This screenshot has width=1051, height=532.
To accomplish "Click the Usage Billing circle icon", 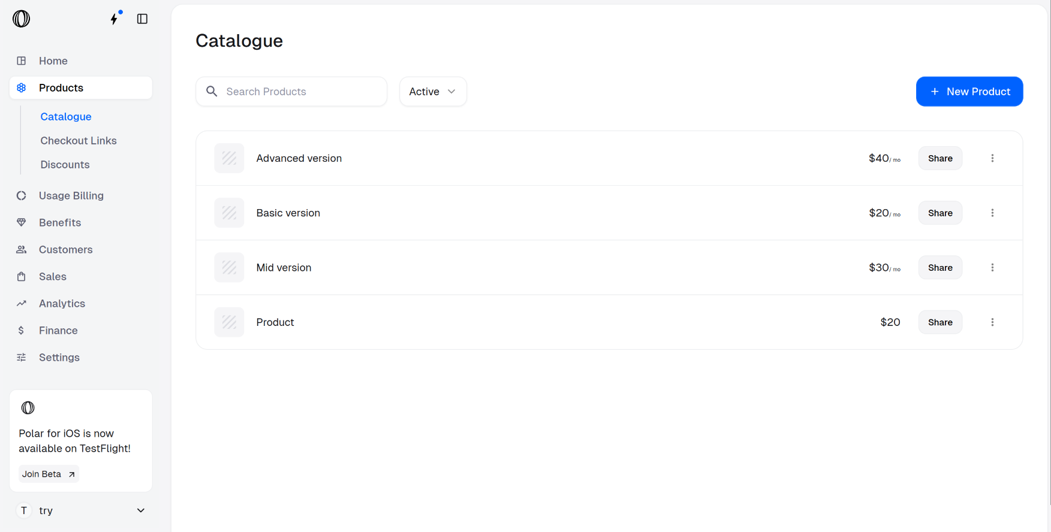I will [22, 195].
